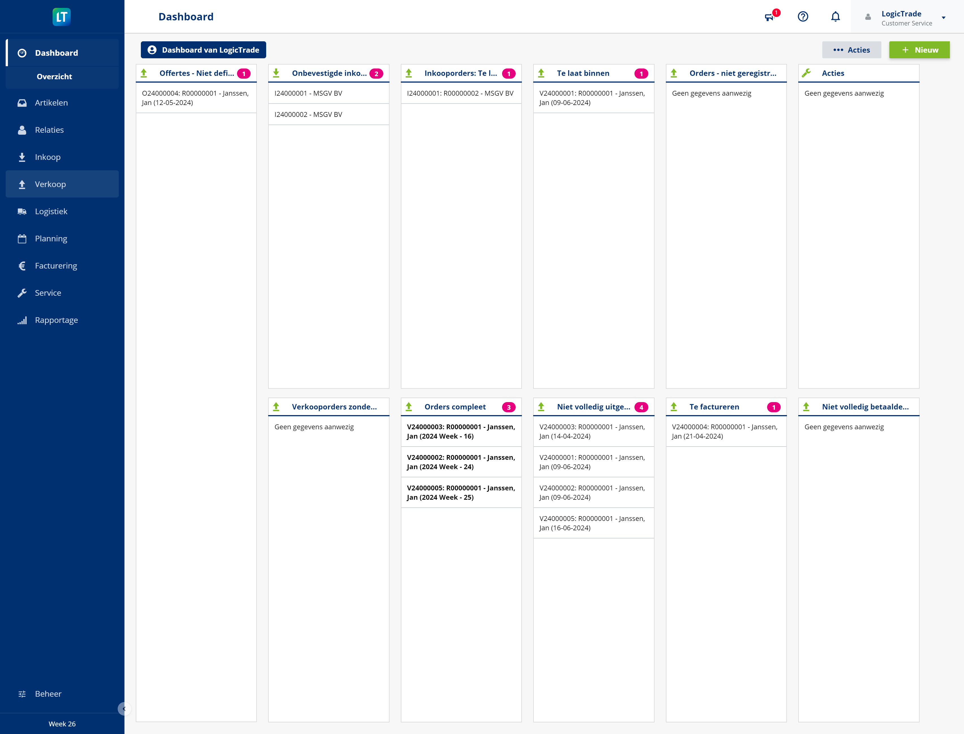Open V24000002 in Orders compleet (Week 24)
The width and height of the screenshot is (964, 734).
click(461, 462)
